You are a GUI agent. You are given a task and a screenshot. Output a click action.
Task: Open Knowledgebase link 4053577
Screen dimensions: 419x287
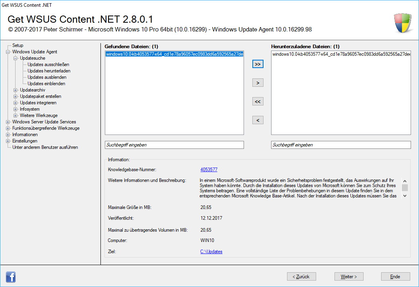click(209, 170)
